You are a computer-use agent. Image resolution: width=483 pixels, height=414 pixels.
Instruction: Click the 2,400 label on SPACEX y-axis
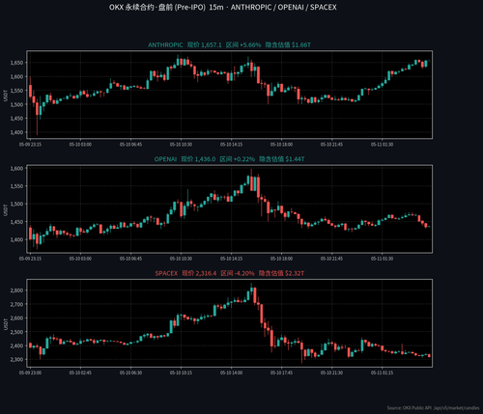coord(17,345)
